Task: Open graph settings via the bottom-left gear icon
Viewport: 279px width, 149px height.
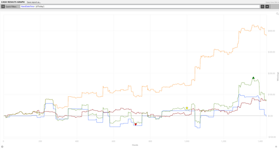Action: click(2, 147)
